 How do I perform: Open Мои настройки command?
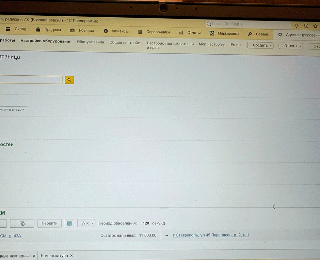tap(212, 44)
